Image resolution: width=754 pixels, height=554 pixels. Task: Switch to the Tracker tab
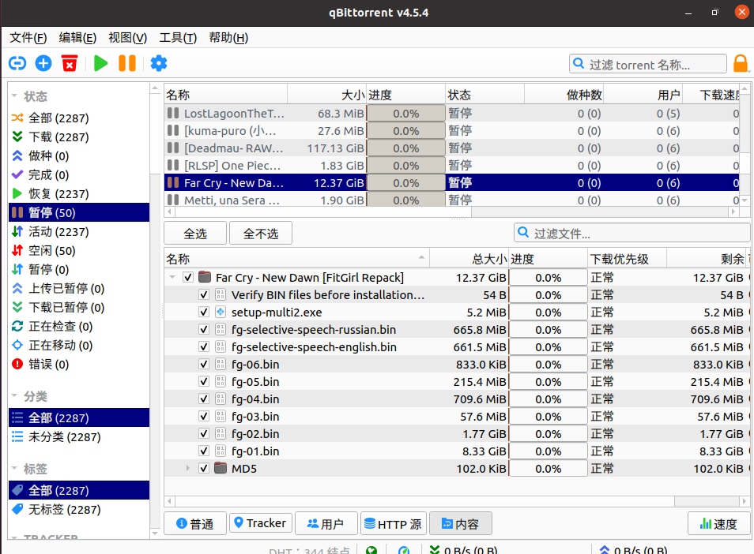260,522
